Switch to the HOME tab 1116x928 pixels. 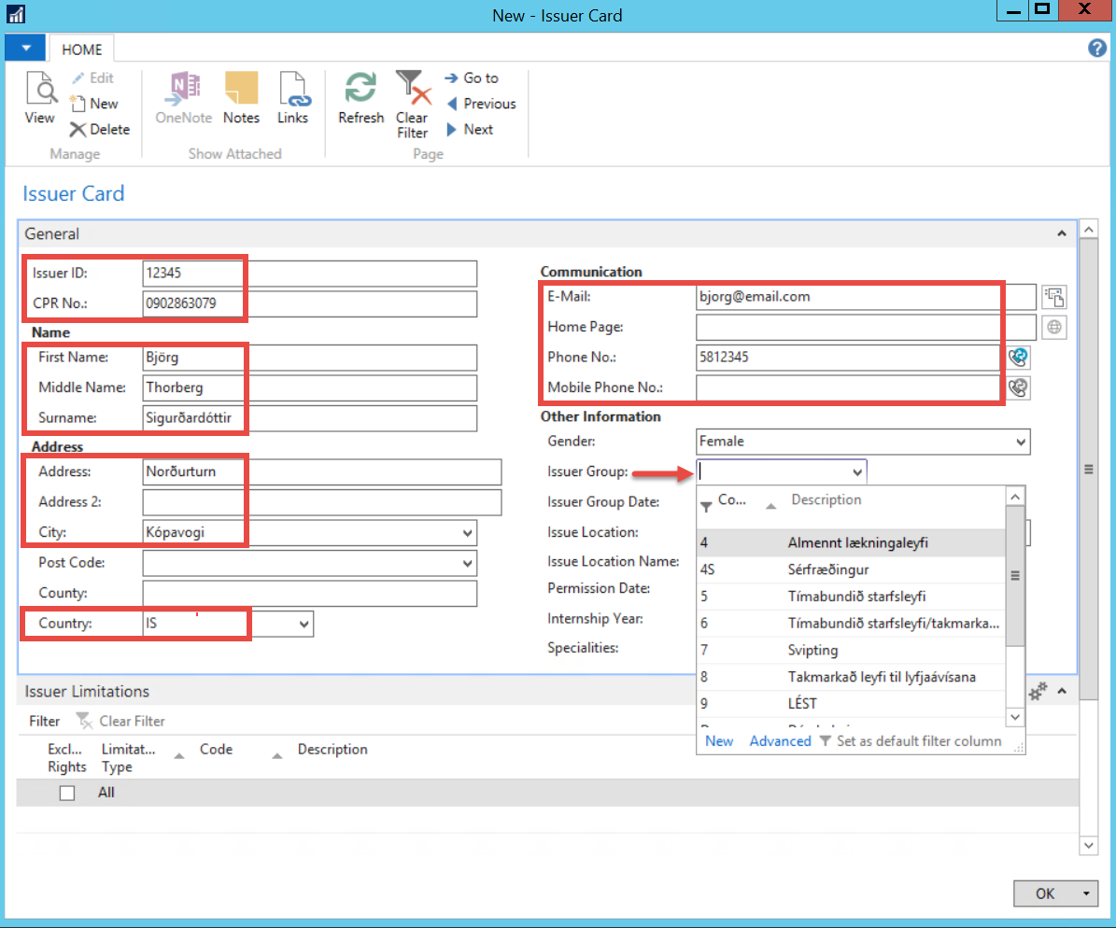point(82,49)
